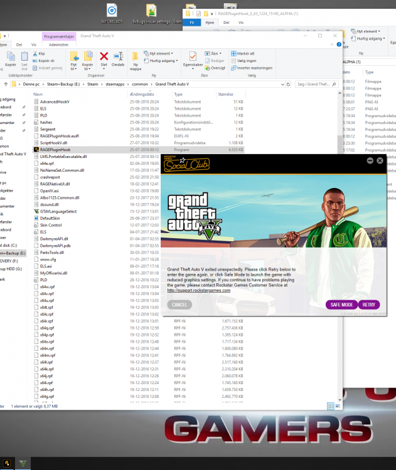Select the 0x1C9BC4D5 desktop icon
This screenshot has height=470, width=396.
112,14
